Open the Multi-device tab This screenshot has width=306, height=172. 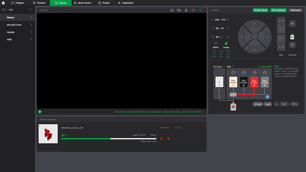coord(82,3)
